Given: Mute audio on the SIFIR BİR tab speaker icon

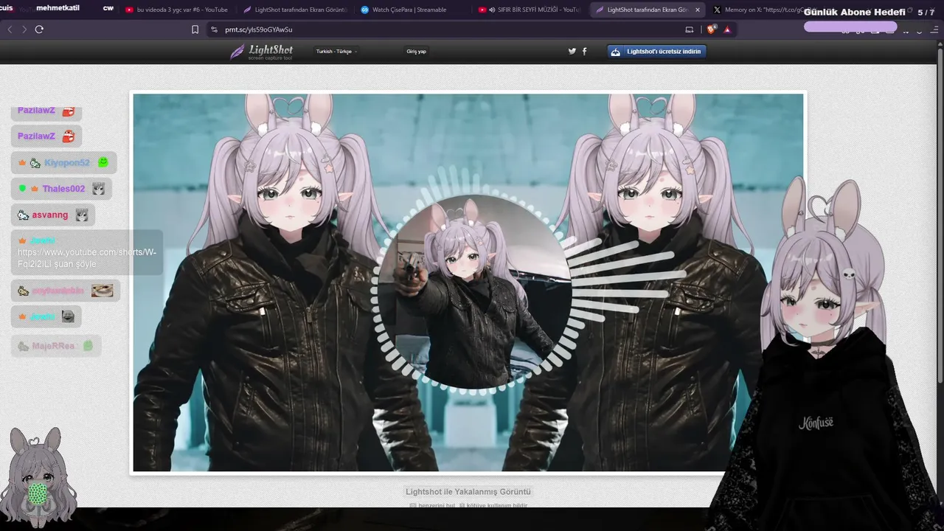Looking at the screenshot, I should click(491, 10).
